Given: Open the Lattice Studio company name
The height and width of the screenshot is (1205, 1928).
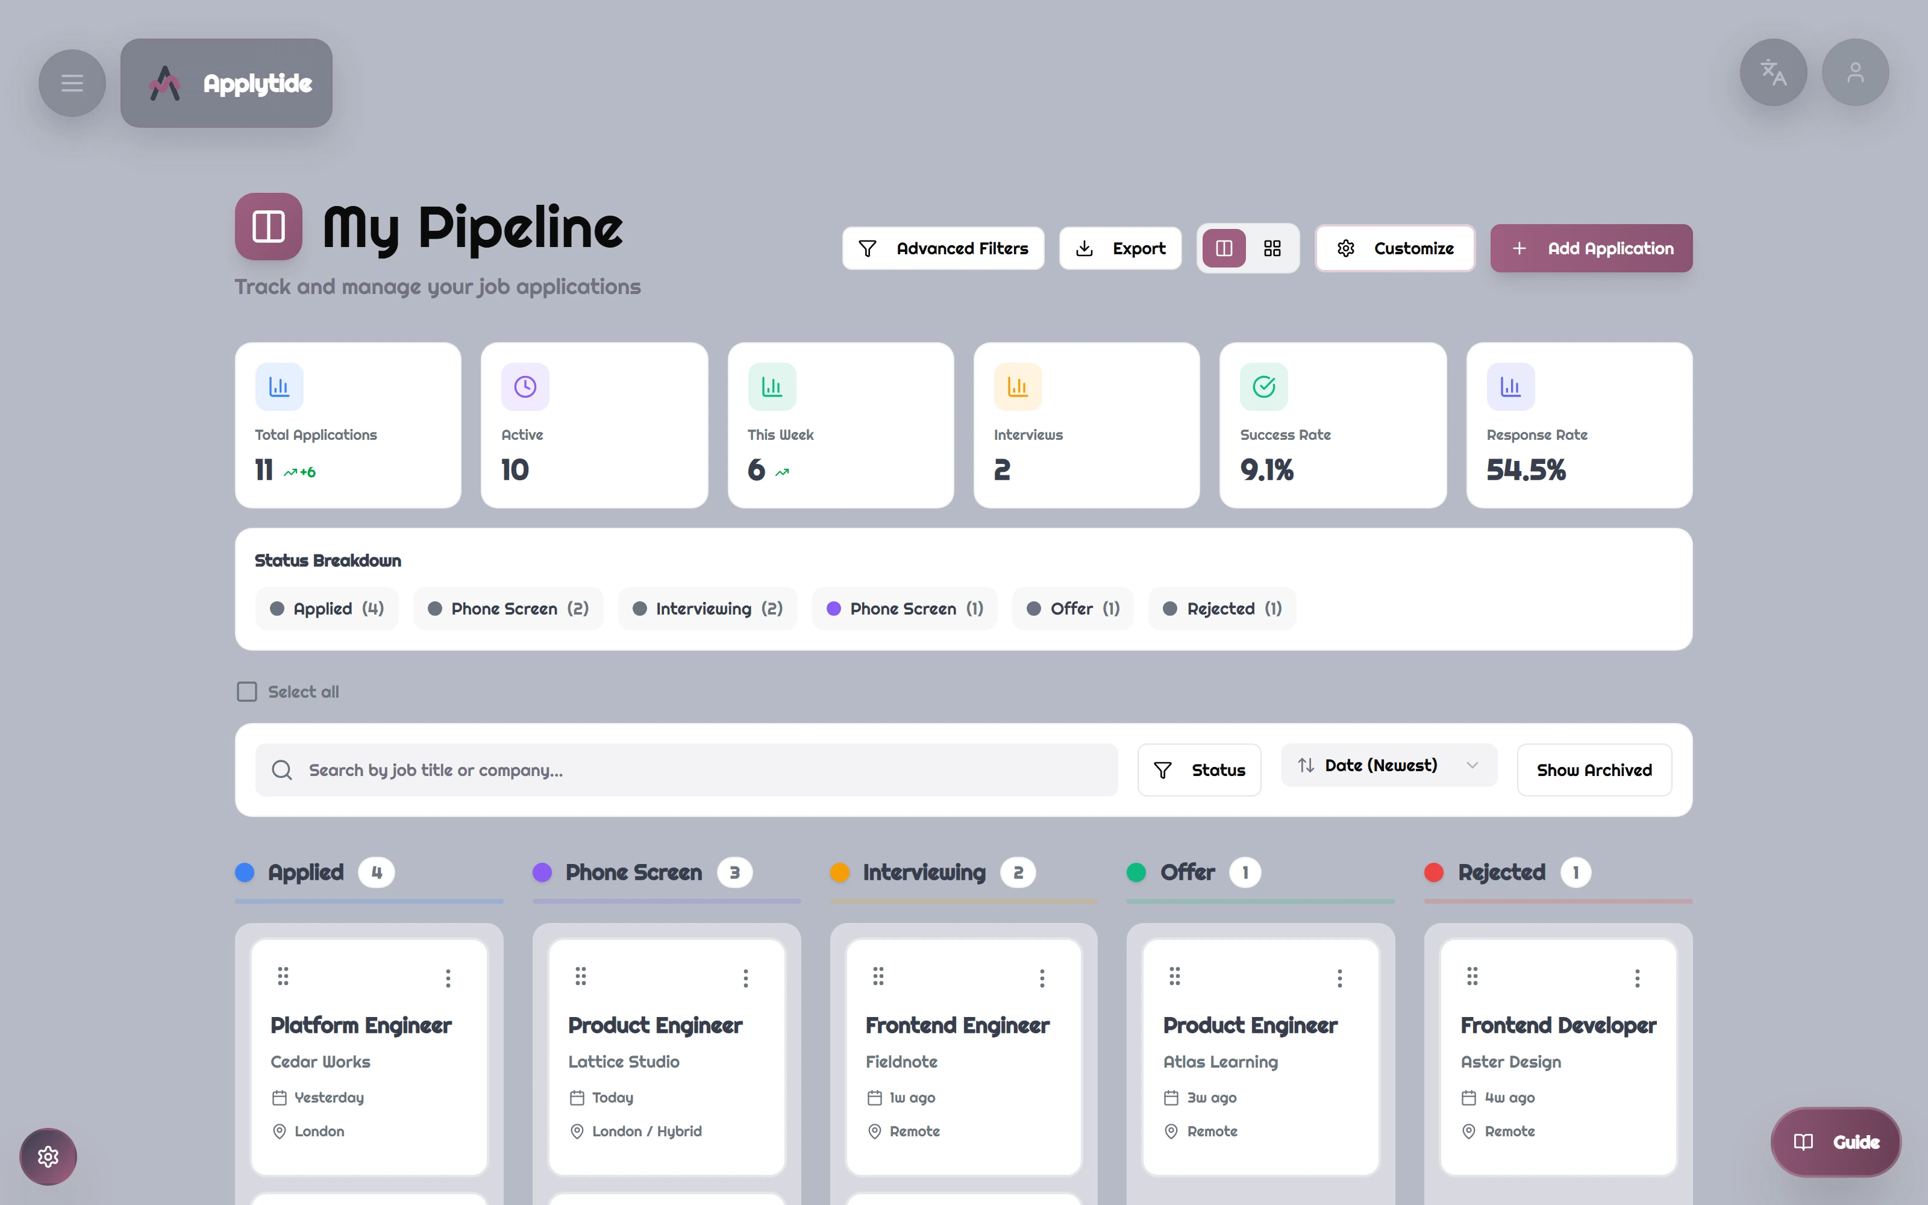Looking at the screenshot, I should pos(624,1062).
